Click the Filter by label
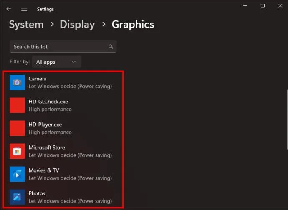The width and height of the screenshot is (288, 210). pyautogui.click(x=20, y=62)
